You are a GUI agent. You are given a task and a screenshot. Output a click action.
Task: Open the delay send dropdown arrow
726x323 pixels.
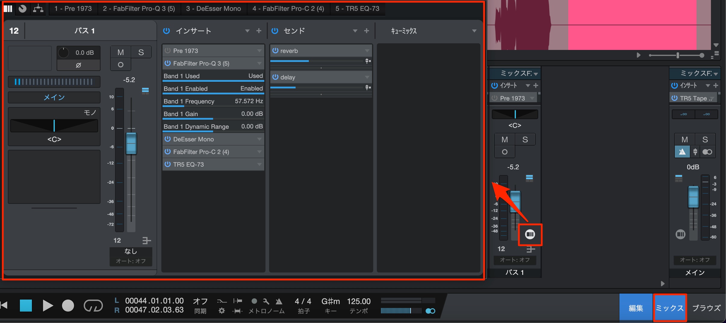point(367,77)
